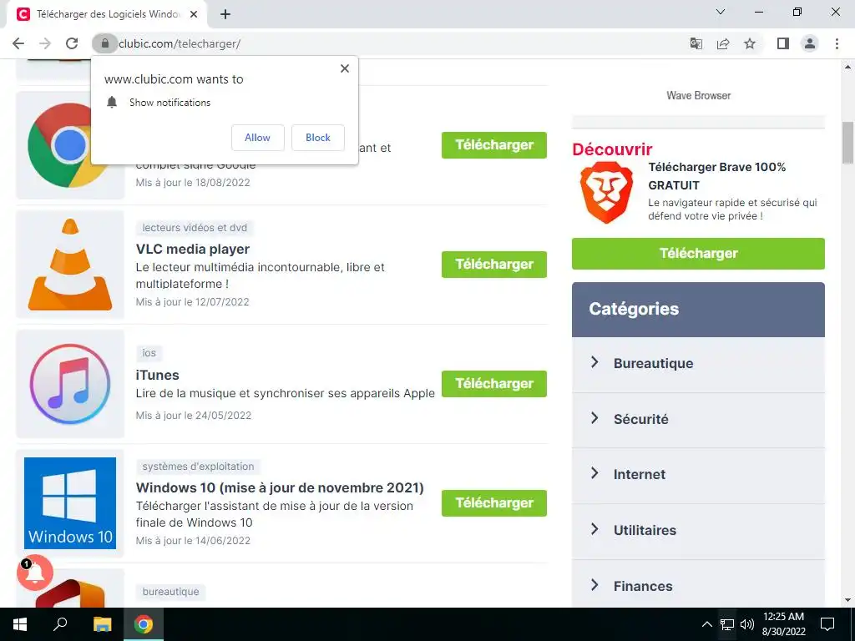Click the Google Chrome logo thumbnail
855x641 pixels.
click(59, 145)
